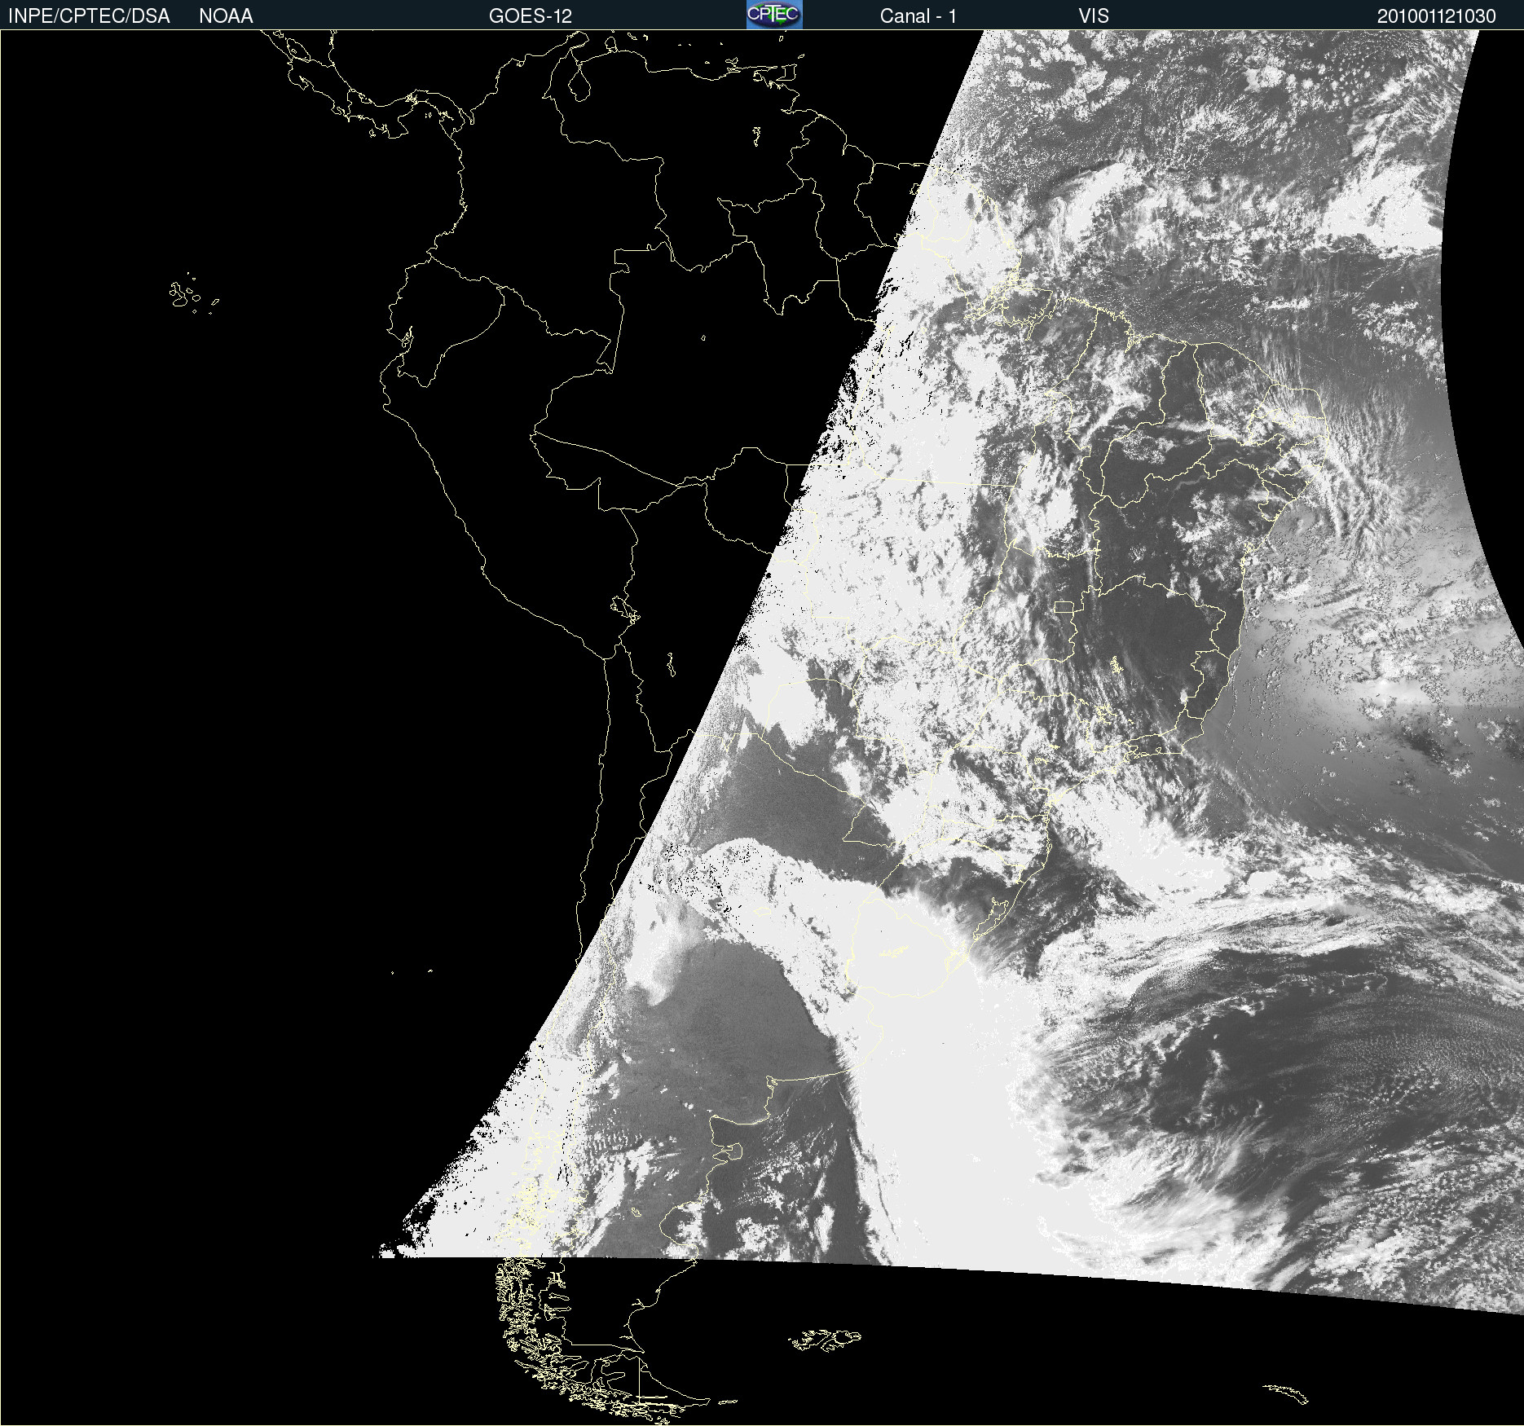Select the 201001121030 timestamp

(x=1437, y=16)
